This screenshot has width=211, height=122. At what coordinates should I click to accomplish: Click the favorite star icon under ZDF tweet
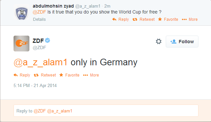[x=61, y=75]
